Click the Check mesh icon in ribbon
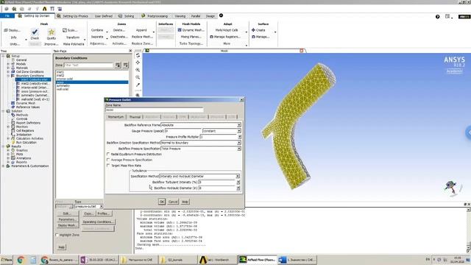This screenshot has height=265, width=471. [35, 32]
